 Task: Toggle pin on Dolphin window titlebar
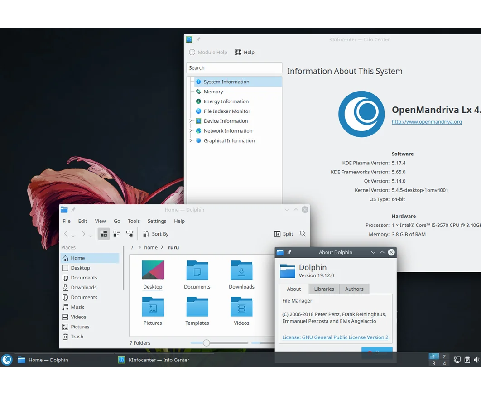pos(73,210)
